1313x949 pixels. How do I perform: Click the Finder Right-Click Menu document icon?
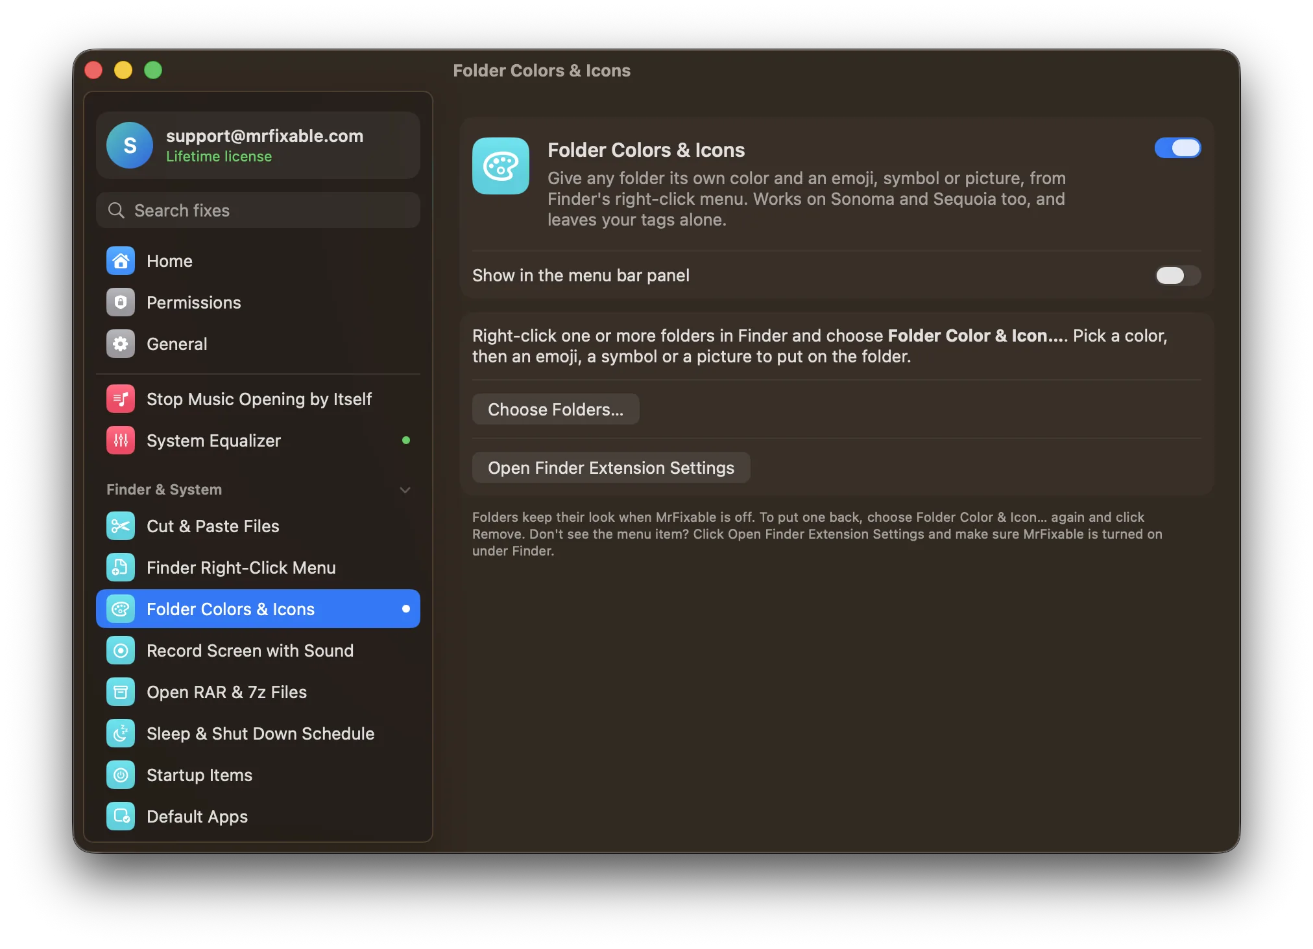click(x=121, y=568)
